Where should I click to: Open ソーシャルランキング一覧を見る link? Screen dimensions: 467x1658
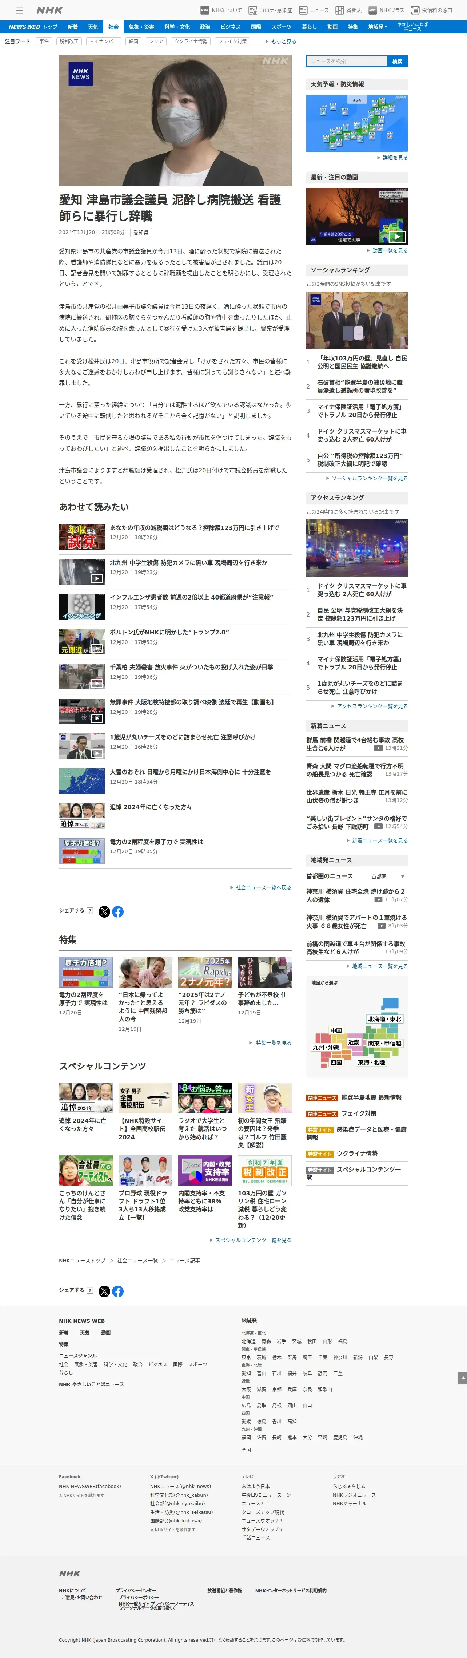(x=367, y=478)
